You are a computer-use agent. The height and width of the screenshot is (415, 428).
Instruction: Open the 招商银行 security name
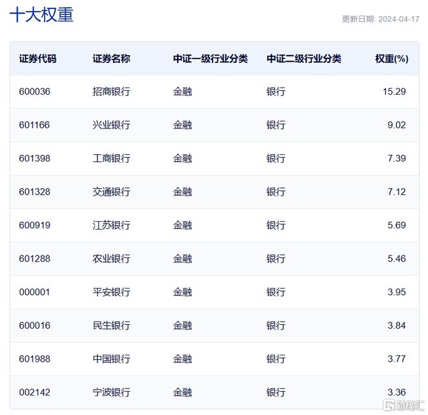112,91
